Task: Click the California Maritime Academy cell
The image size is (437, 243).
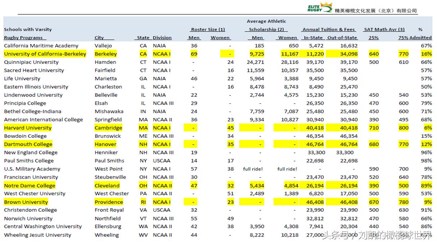Action: tap(41, 46)
